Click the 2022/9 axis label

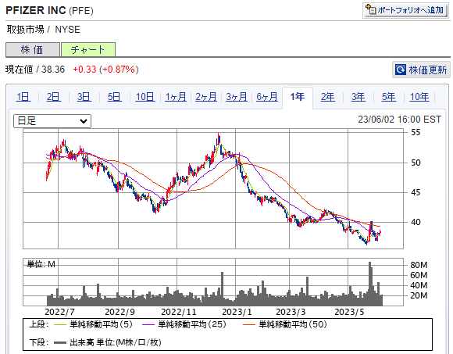click(119, 312)
